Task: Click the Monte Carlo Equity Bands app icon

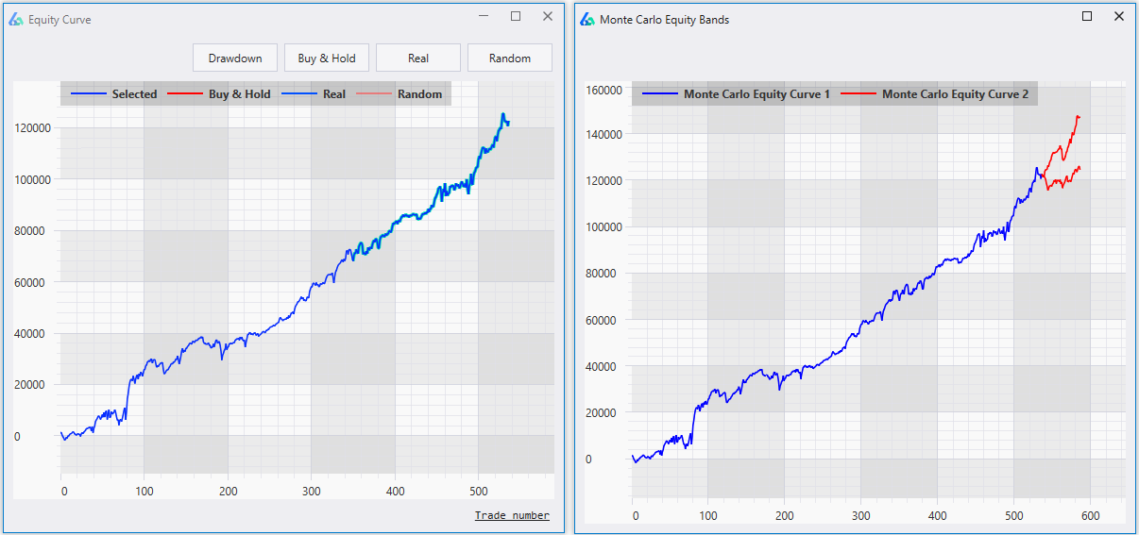Action: point(586,19)
